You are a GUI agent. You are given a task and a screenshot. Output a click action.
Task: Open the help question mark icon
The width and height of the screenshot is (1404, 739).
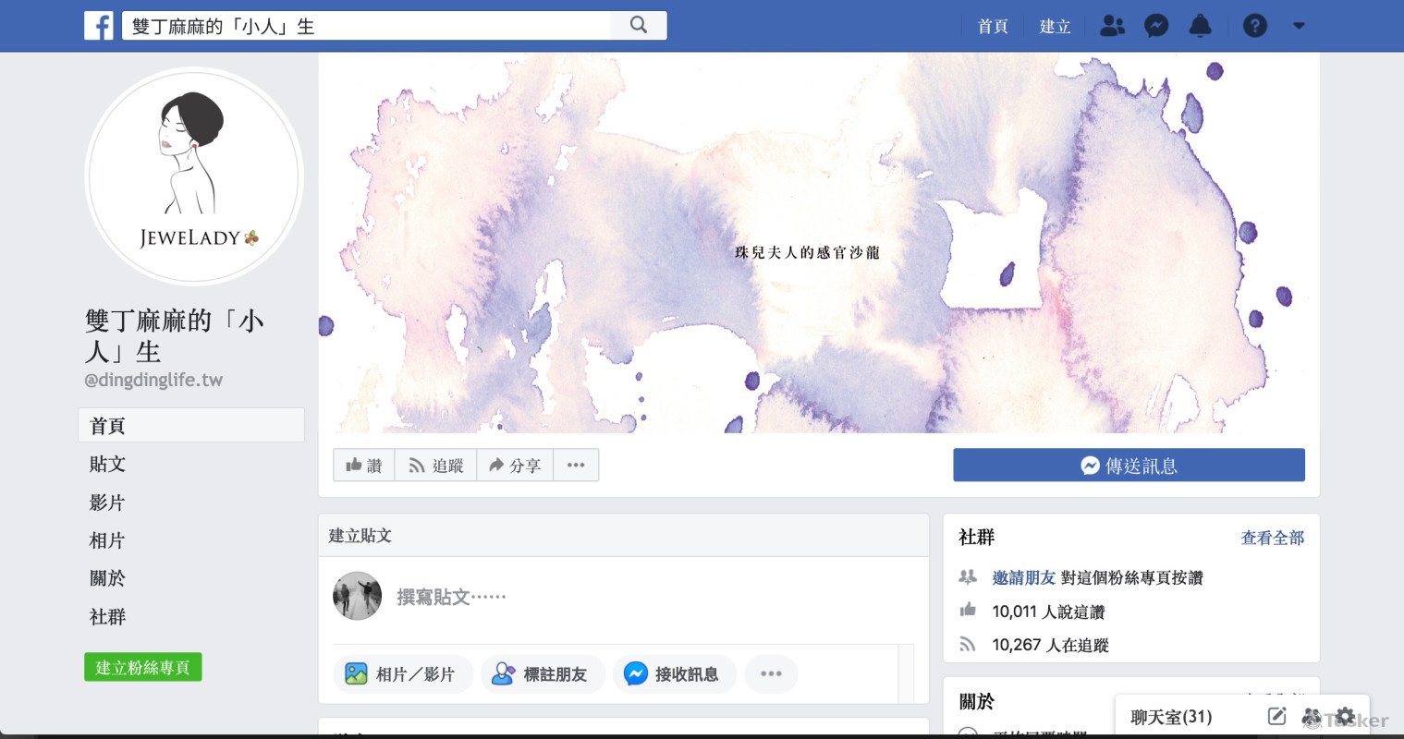click(1254, 26)
